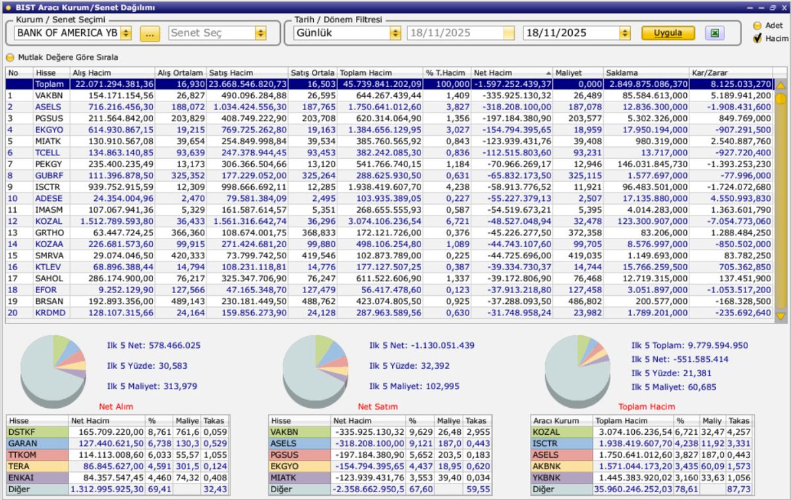
Task: Open the BANK OF AMERICA YB dropdown
Action: coord(125,33)
